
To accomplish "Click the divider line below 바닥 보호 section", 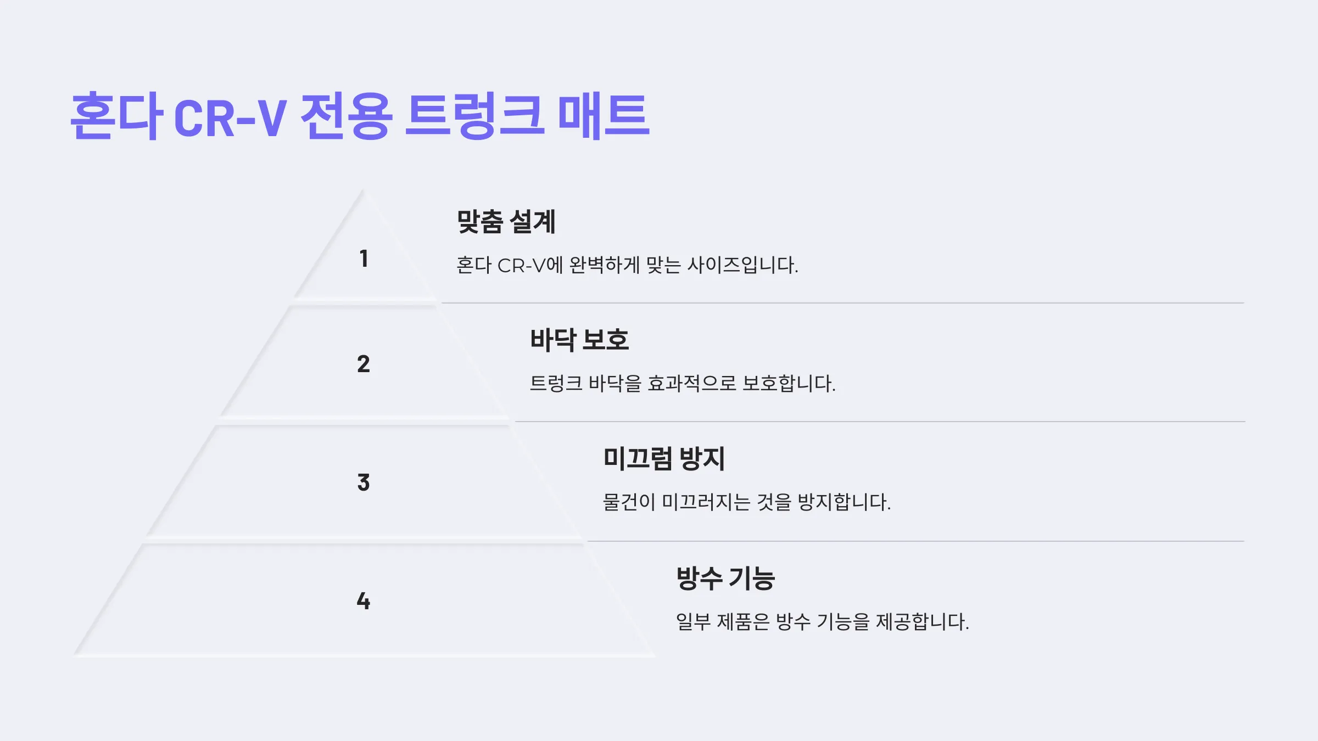I will click(880, 422).
